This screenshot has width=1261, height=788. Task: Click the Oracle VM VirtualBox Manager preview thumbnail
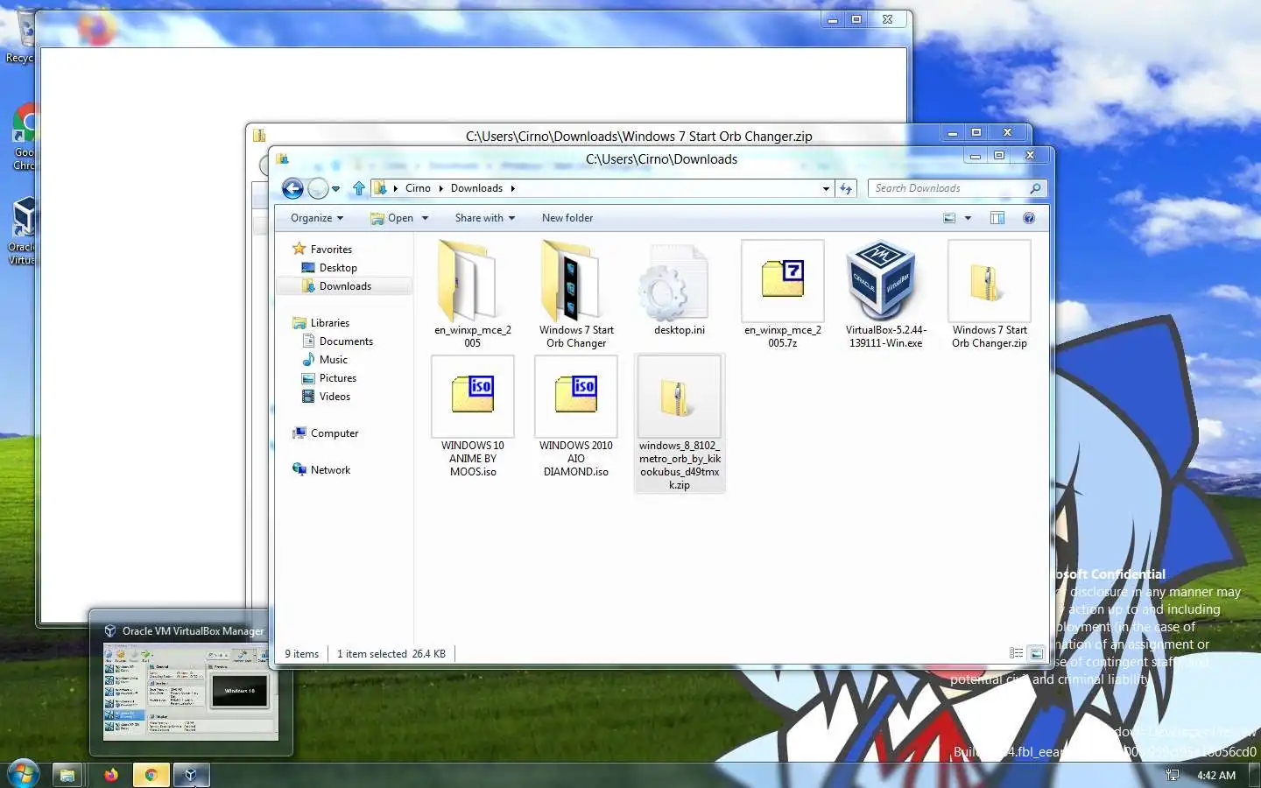191,692
